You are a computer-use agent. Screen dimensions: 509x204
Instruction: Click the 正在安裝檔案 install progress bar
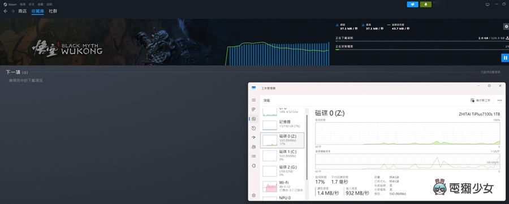click(422, 50)
